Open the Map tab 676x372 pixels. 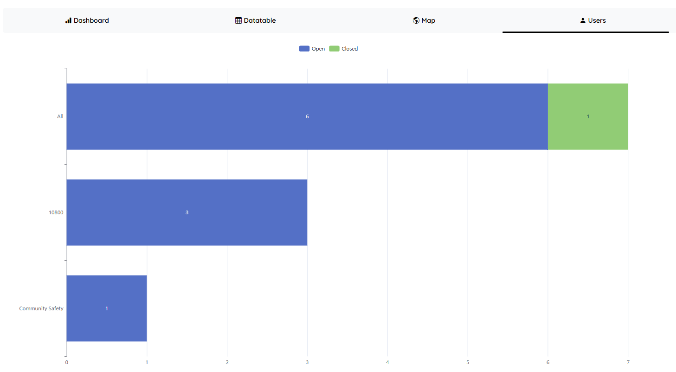pos(424,20)
